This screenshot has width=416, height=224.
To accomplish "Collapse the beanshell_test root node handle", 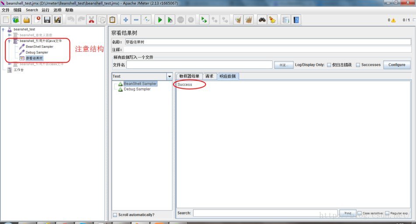I will click(3, 29).
